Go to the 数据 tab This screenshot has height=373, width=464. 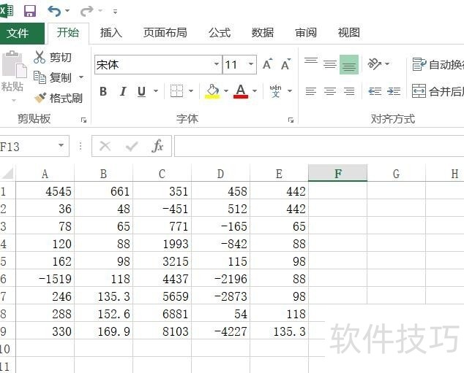(x=263, y=32)
